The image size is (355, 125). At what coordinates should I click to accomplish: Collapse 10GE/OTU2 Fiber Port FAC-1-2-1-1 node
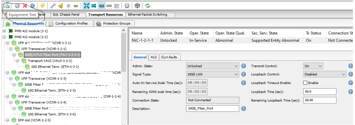14,55
